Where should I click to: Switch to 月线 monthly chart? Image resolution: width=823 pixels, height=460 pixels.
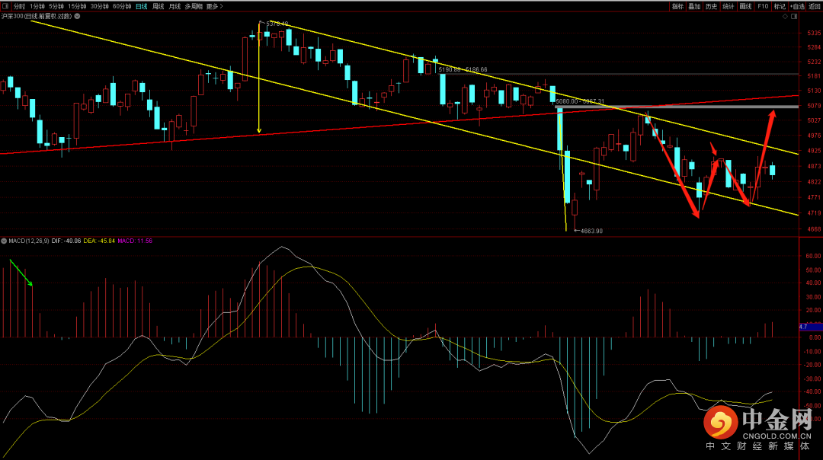click(175, 6)
